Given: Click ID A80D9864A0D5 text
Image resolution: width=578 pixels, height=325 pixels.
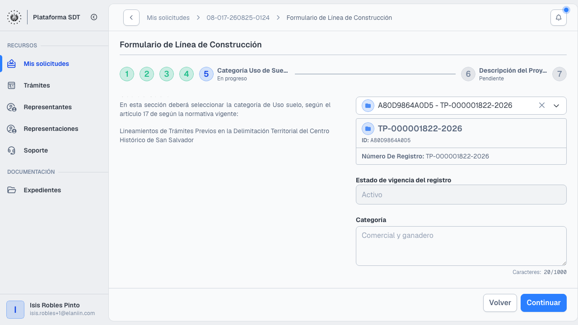Looking at the screenshot, I should (x=386, y=140).
